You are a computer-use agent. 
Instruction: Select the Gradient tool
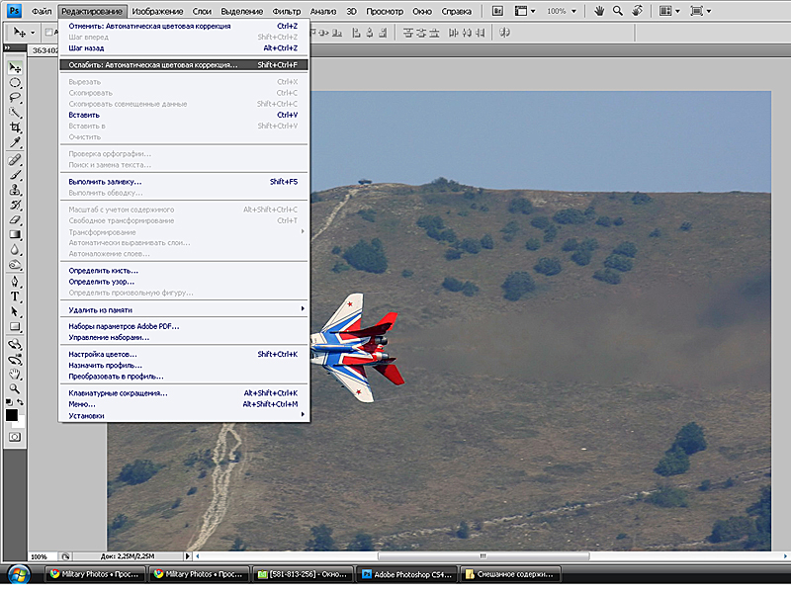tap(15, 234)
